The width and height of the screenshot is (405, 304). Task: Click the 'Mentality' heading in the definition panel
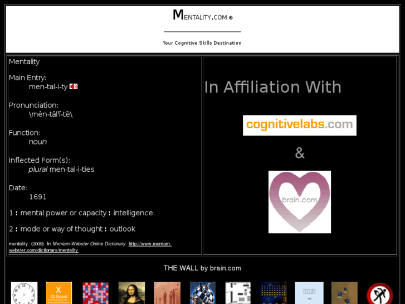coord(25,61)
